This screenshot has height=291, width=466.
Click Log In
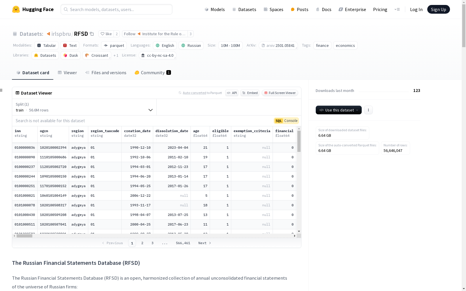click(x=416, y=9)
